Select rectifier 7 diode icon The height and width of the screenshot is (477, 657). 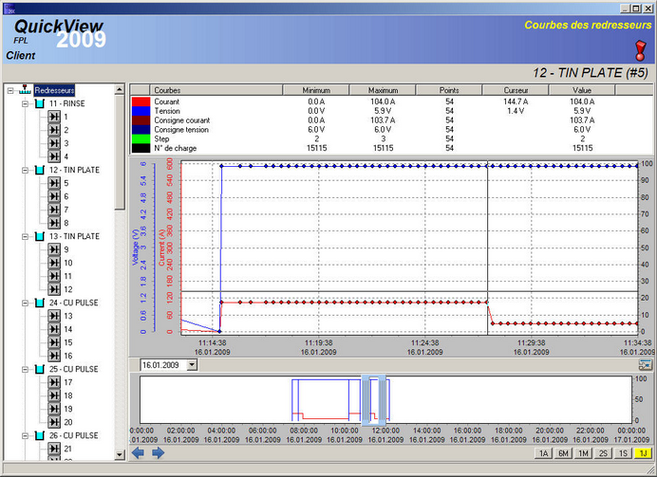point(54,210)
